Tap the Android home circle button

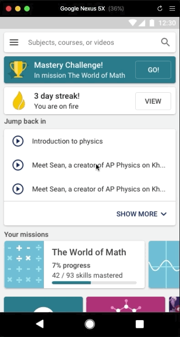click(90, 324)
